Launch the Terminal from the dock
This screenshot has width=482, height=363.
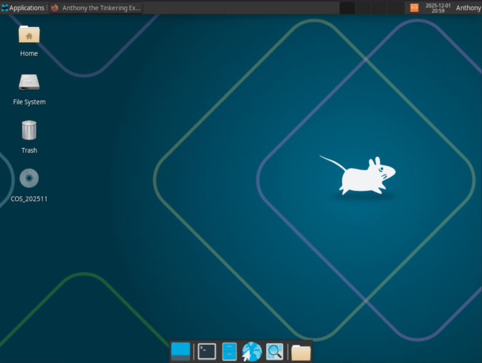(207, 351)
